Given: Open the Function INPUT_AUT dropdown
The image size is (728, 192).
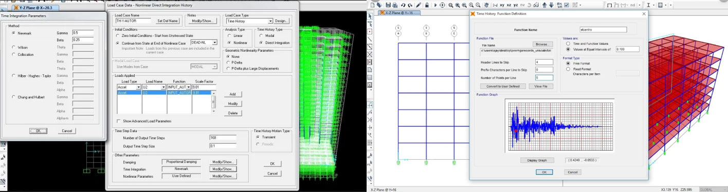Looking at the screenshot, I should click(x=189, y=87).
